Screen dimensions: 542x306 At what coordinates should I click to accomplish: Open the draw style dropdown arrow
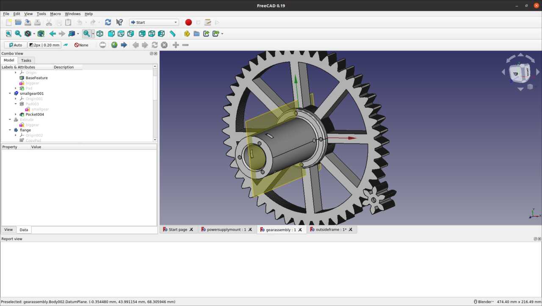point(34,34)
